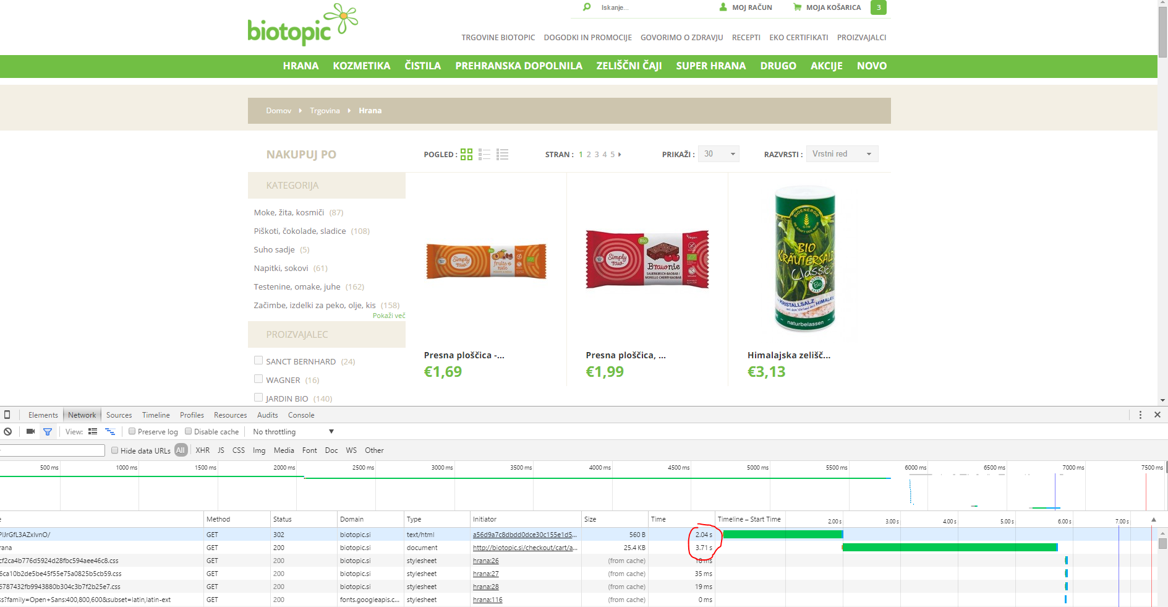Open the Razvrsti sort dropdown
Viewport: 1168px width, 607px height.
point(842,154)
